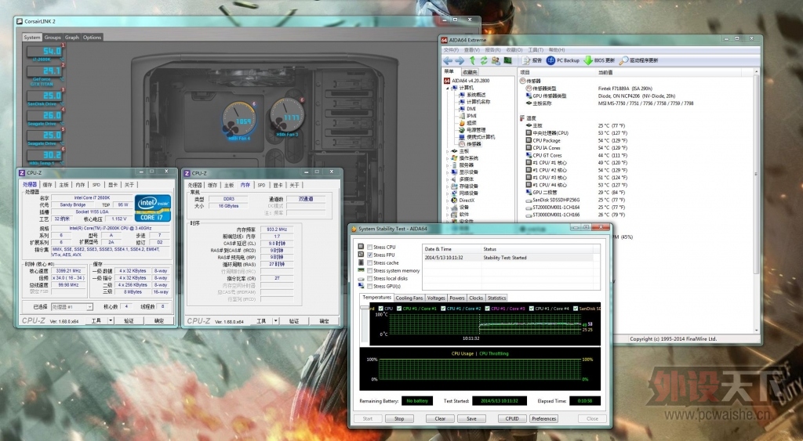Open 工具 dropdown arrow in processor CPU-Z window
This screenshot has width=803, height=441.
pos(111,321)
